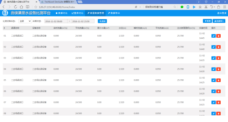Click the platform logo in blue header
The image size is (228, 122).
coord(5,13)
